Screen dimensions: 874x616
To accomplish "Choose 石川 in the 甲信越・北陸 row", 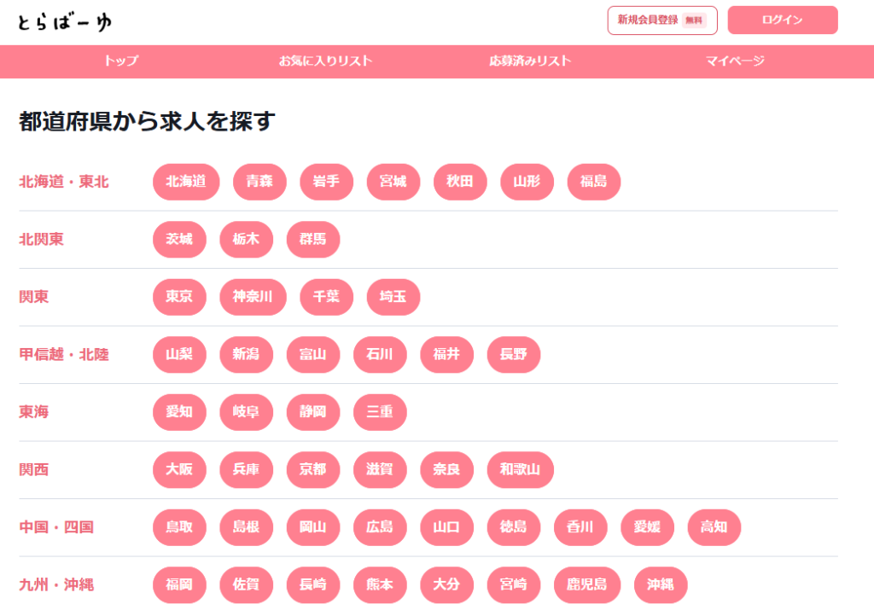I will [x=380, y=354].
